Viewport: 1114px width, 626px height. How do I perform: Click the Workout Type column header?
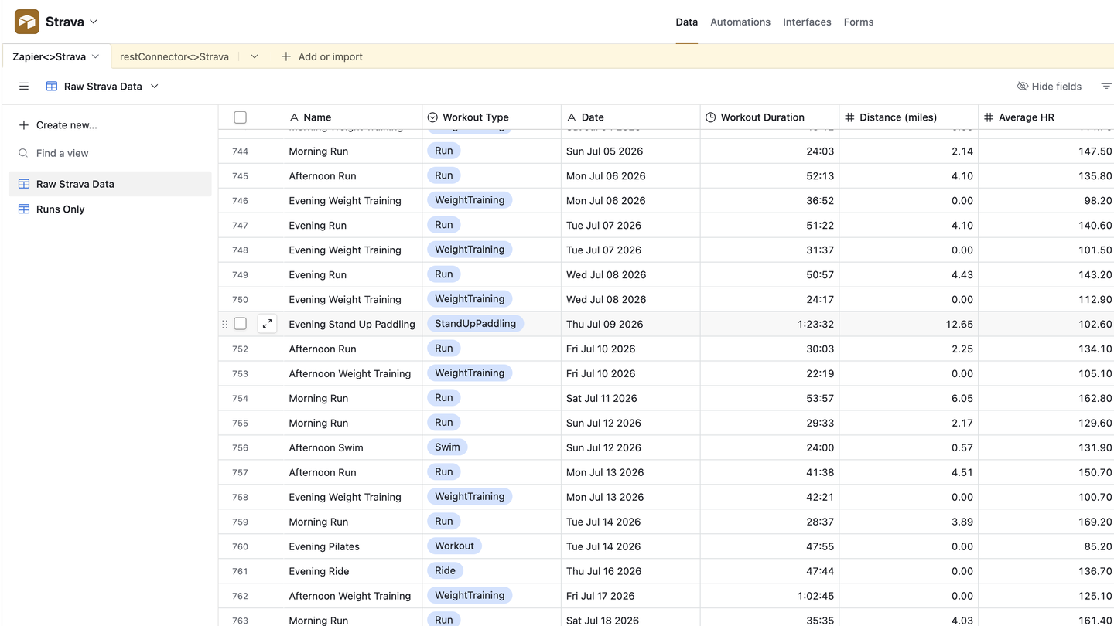[x=492, y=117]
